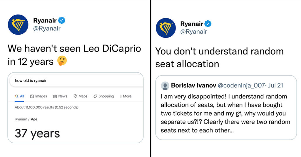Open the @codeninja_007 profile handle
The height and width of the screenshot is (157, 301).
click(x=241, y=85)
